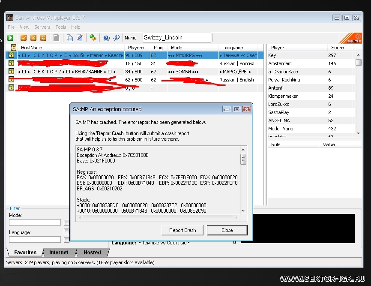Sort the player list by the Score column
The height and width of the screenshot is (286, 371).
click(340, 48)
